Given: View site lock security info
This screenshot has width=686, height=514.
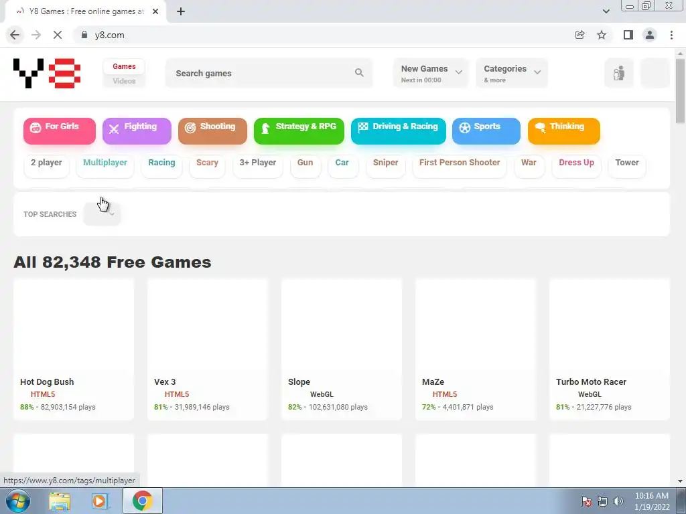Looking at the screenshot, I should tap(84, 35).
